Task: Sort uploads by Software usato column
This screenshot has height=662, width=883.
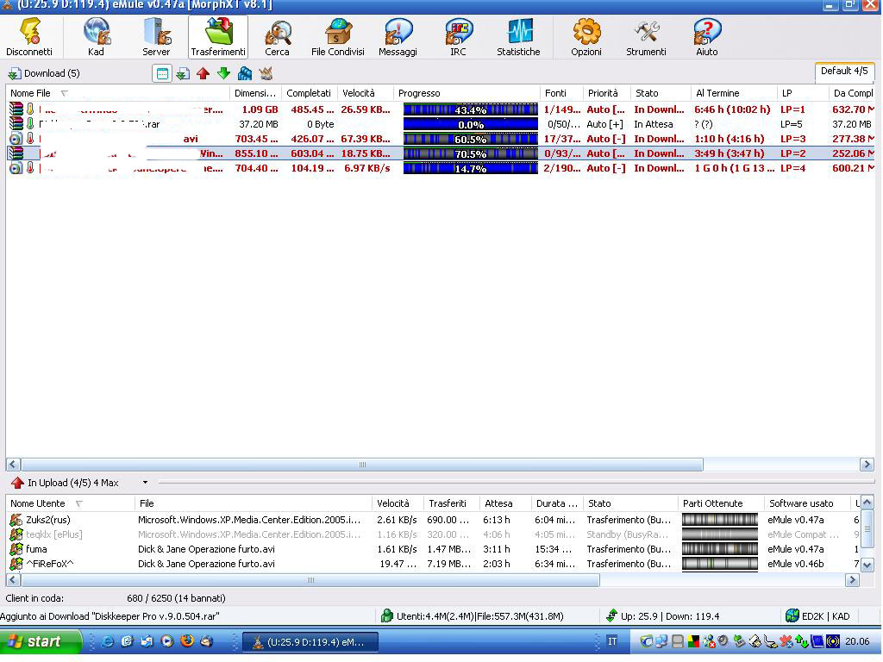Action: tap(806, 503)
